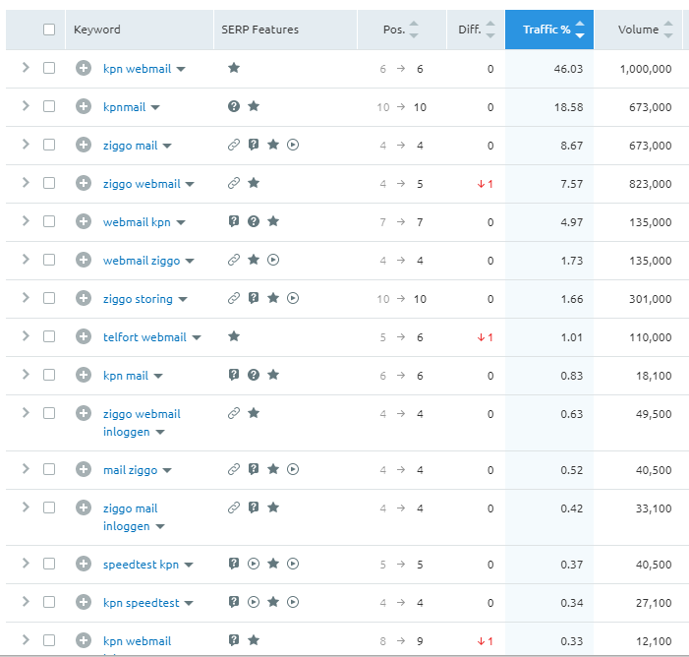
Task: Open dropdown arrow beside kpn mail keyword
Action: coord(158,376)
